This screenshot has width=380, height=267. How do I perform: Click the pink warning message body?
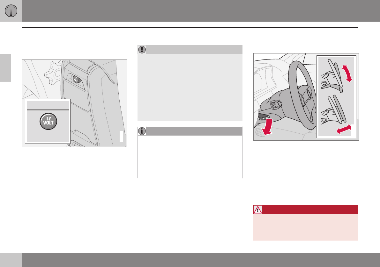coord(306,227)
